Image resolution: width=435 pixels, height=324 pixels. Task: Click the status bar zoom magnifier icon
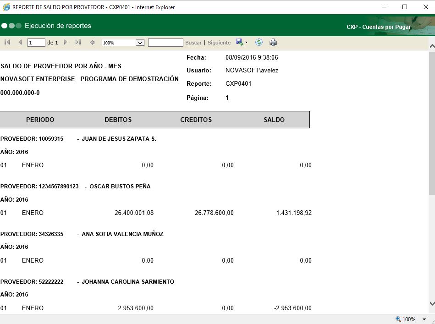[x=398, y=319]
